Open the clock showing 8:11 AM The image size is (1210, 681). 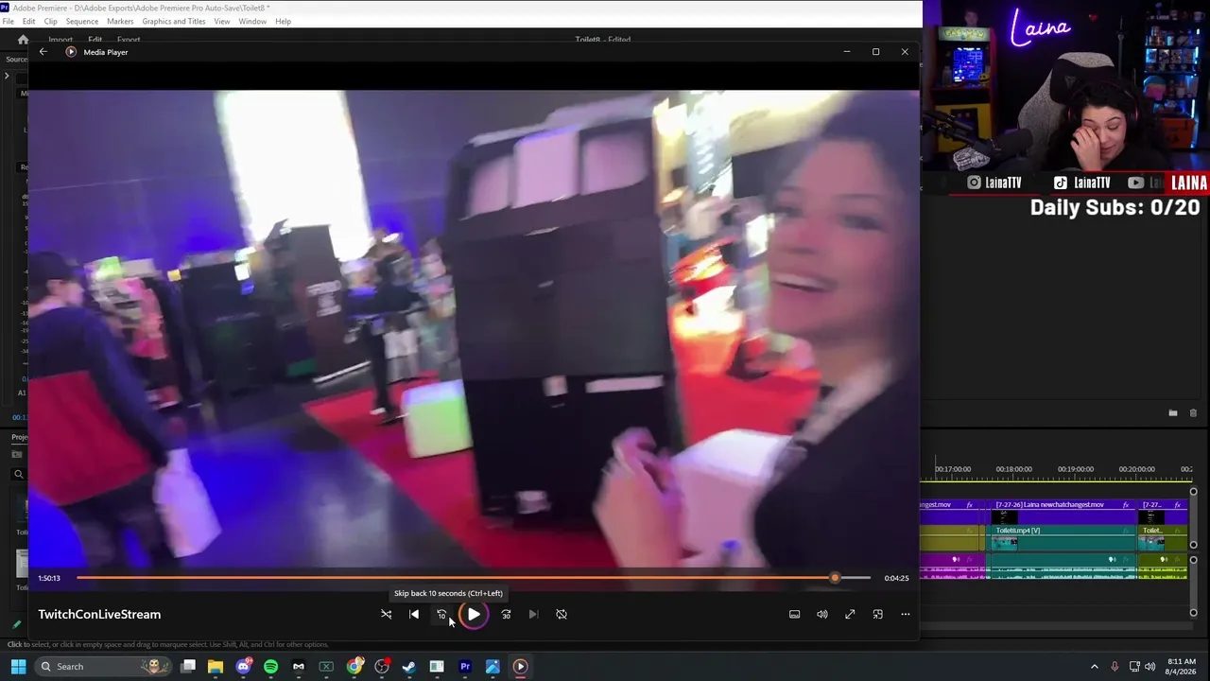click(x=1182, y=661)
